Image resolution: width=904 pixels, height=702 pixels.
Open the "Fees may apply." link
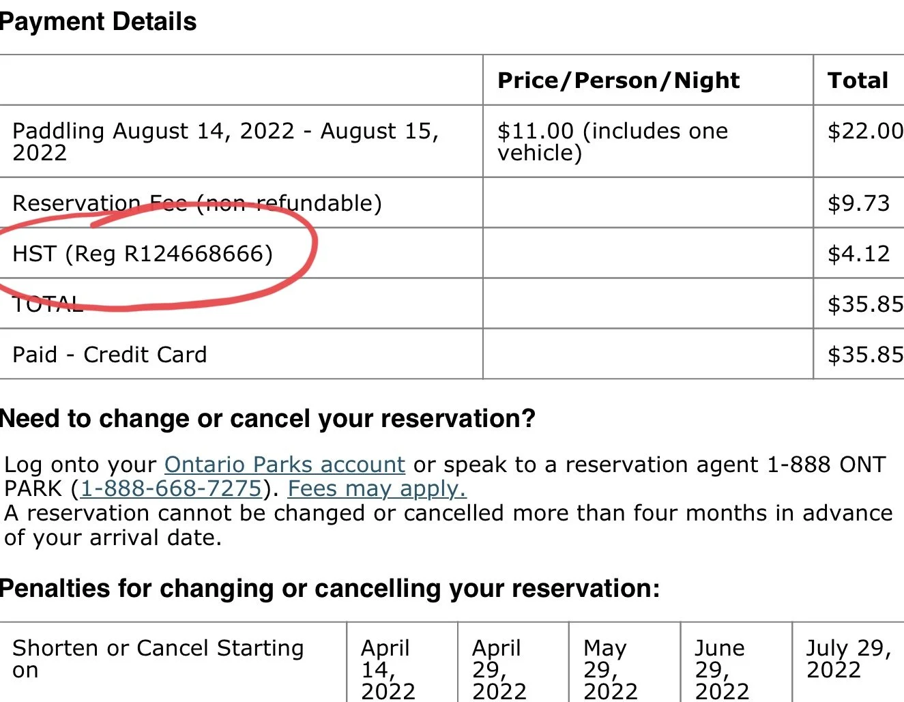(x=377, y=489)
